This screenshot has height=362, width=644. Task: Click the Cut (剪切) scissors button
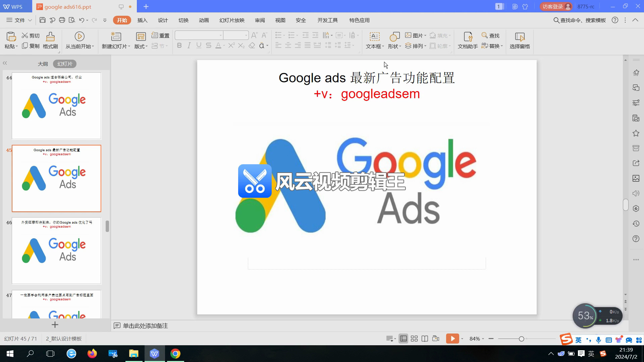[x=31, y=36]
